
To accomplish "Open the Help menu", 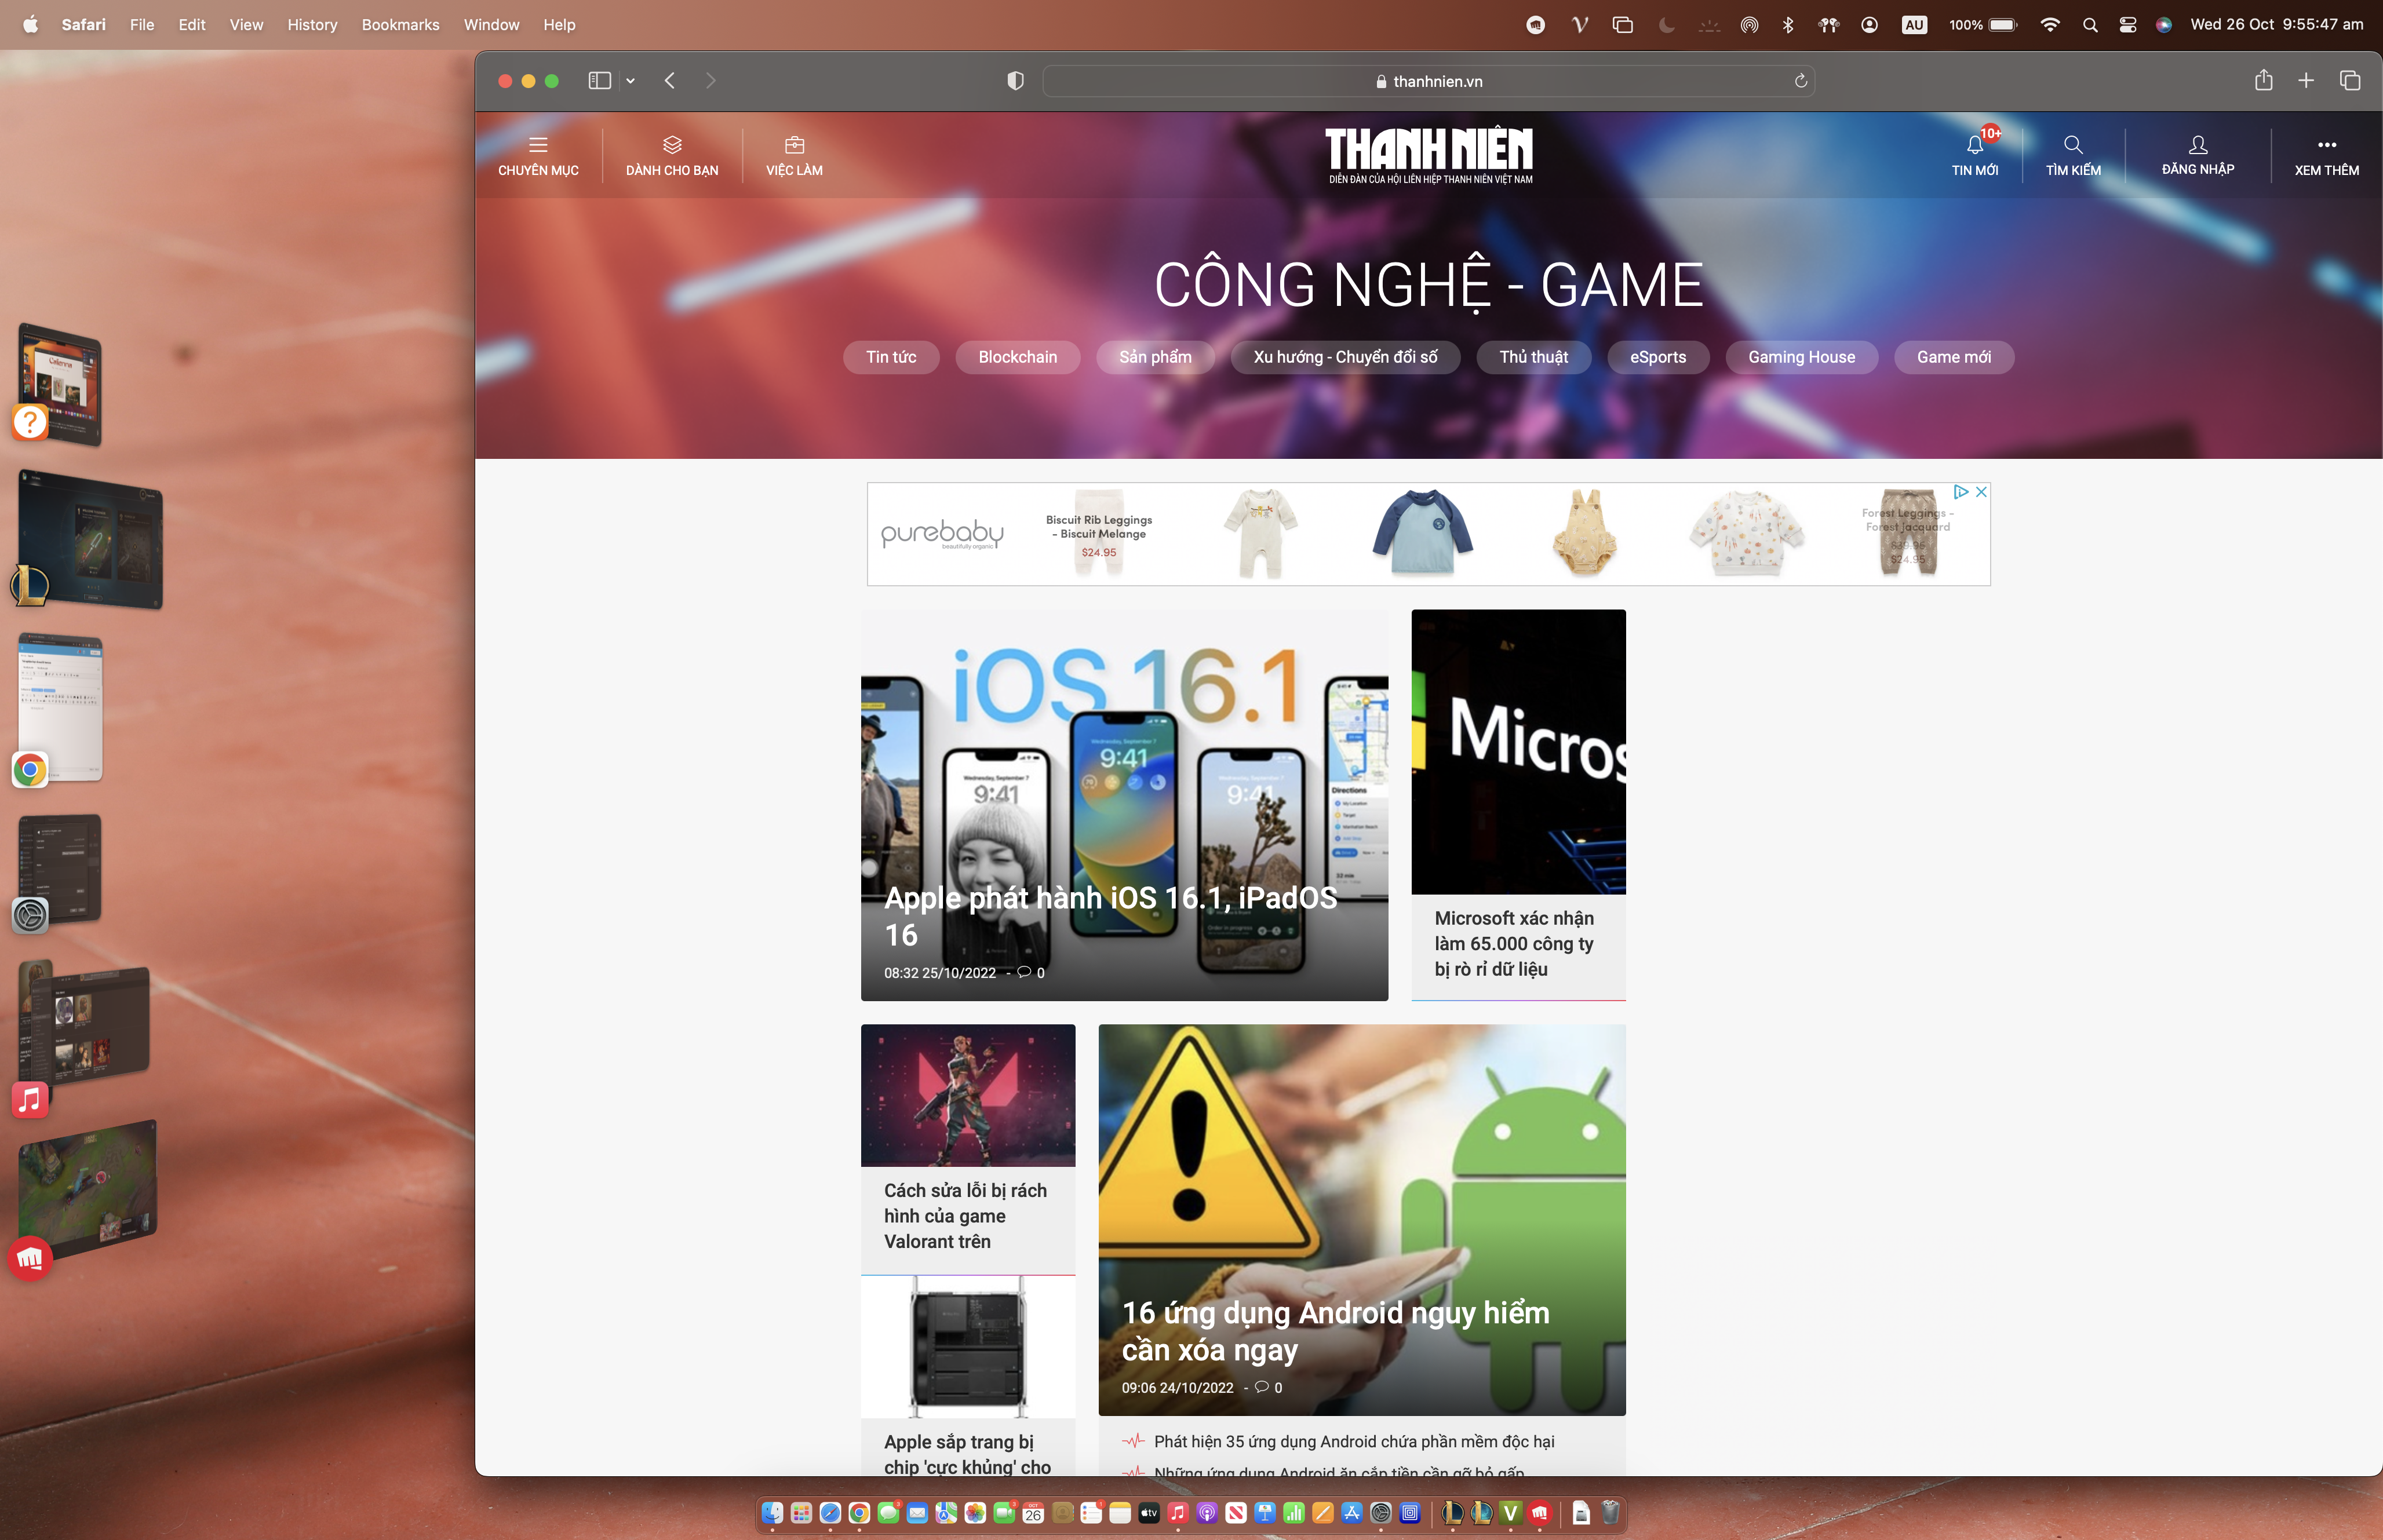I will pos(559,24).
